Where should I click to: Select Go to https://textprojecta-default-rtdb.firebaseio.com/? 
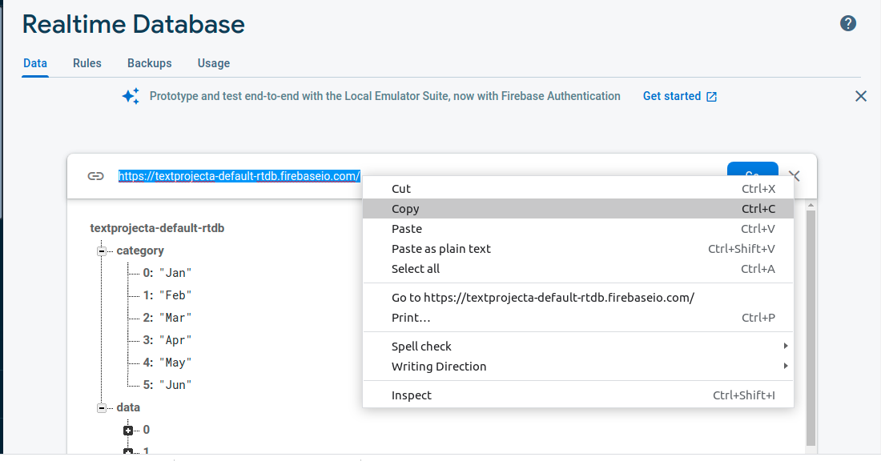pyautogui.click(x=578, y=298)
